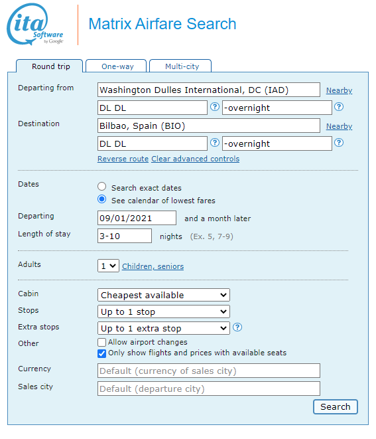Open help icon beside departure routing codes
Screen dimensions: 376x439
click(215, 107)
